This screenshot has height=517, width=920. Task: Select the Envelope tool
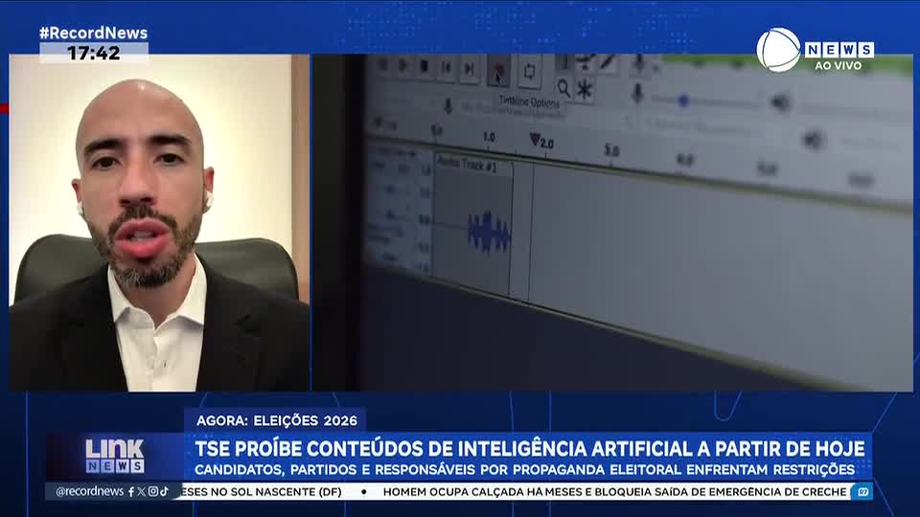pyautogui.click(x=585, y=62)
